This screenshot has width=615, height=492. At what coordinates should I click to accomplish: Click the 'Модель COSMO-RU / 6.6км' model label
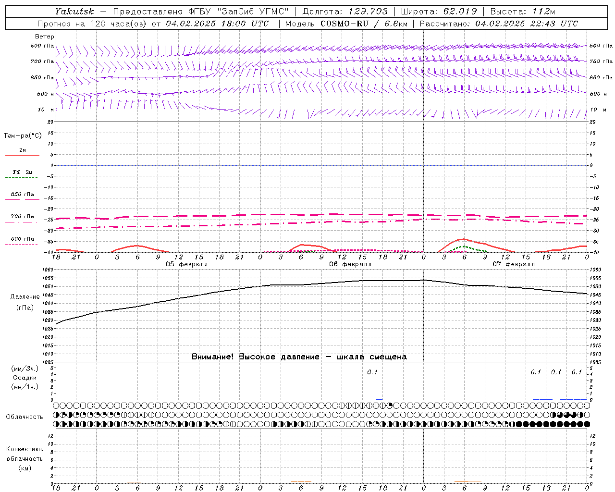(346, 24)
